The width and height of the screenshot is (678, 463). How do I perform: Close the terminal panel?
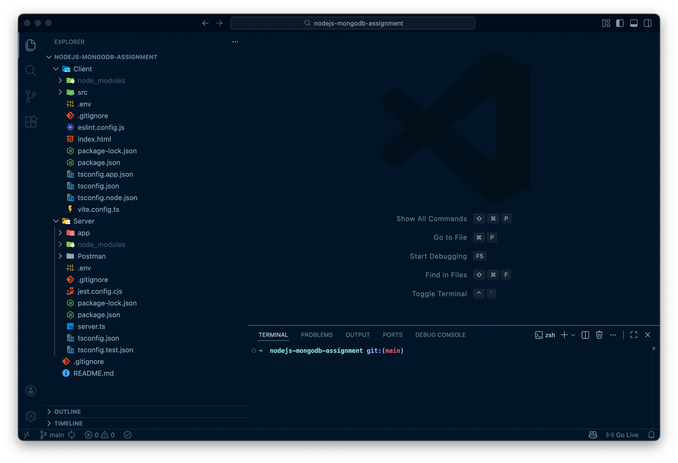pos(648,335)
